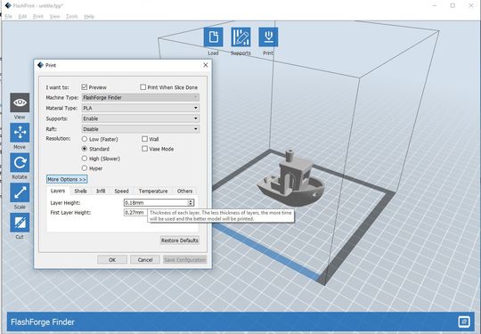
Task: Open the Machine Type dropdown
Action: [x=141, y=98]
